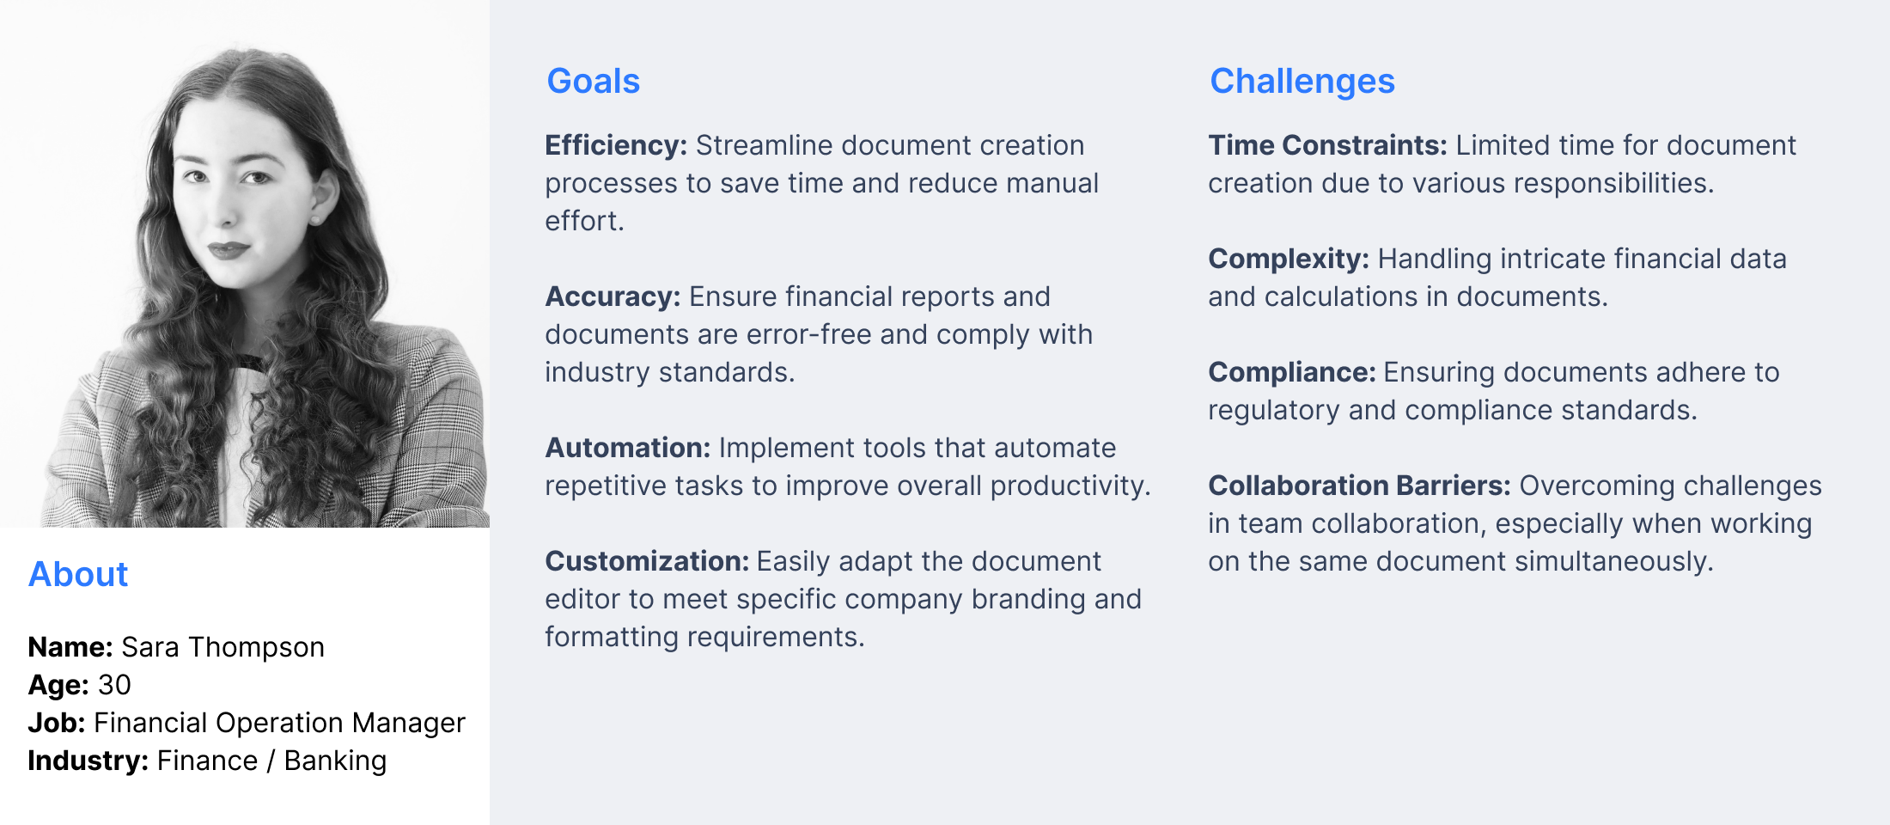This screenshot has height=825, width=1890.
Task: Click the Finance / Banking industry text
Action: click(x=271, y=761)
